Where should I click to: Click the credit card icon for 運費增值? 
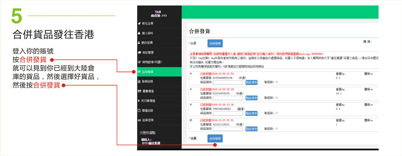pos(139,91)
